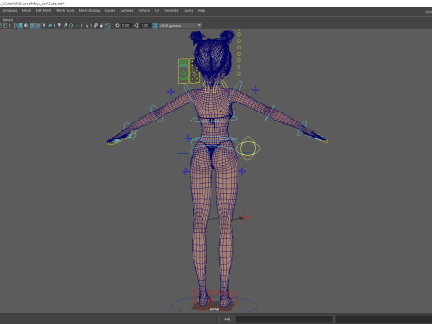
Task: Click the X-ray display icon
Action: pos(95,25)
